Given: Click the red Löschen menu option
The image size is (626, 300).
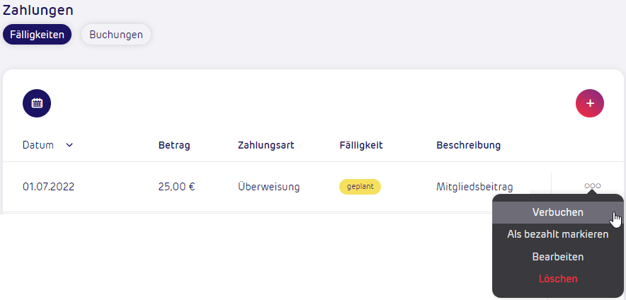Looking at the screenshot, I should [557, 279].
